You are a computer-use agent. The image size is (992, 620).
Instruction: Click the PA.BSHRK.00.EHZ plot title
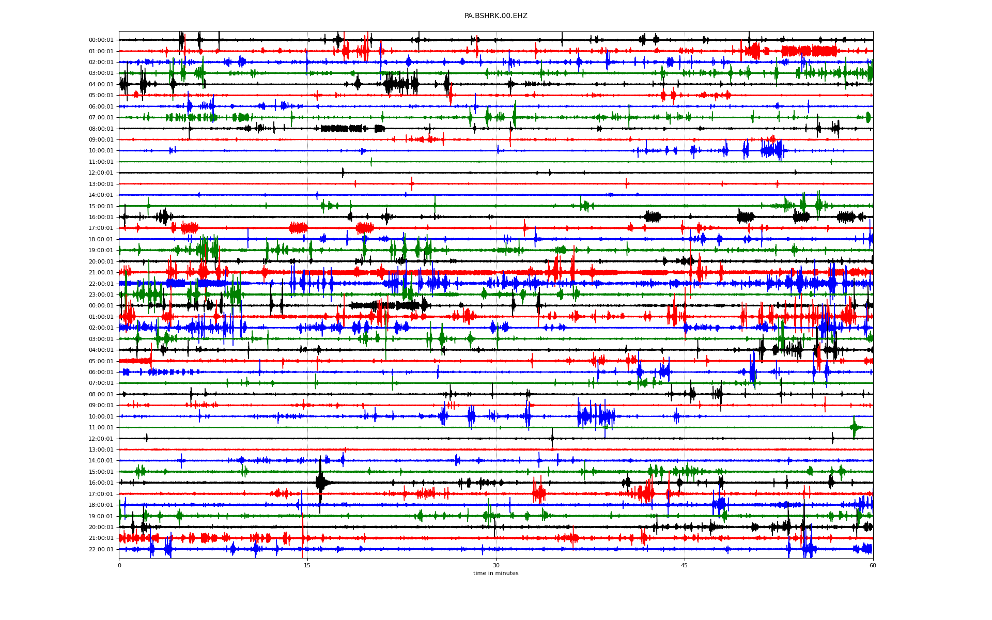point(495,16)
